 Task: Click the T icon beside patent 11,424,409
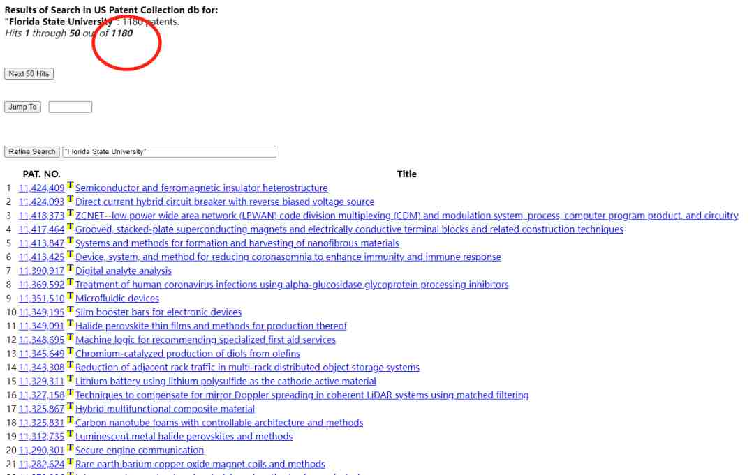point(71,186)
